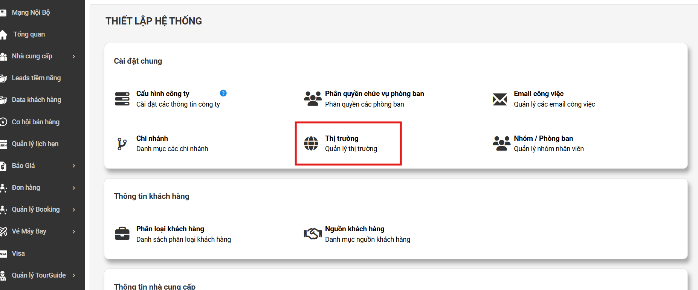Screen dimensions: 698x290
Task: Select the Visa sidebar item
Action: pos(18,253)
